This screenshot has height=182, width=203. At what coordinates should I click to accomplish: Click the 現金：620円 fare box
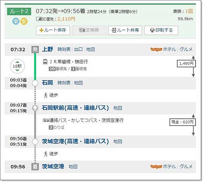[x=183, y=122]
